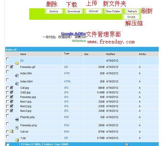Image resolution: width=165 pixels, height=146 pixels.
Task: Open the Google AdWords ad link
Action: (73, 34)
